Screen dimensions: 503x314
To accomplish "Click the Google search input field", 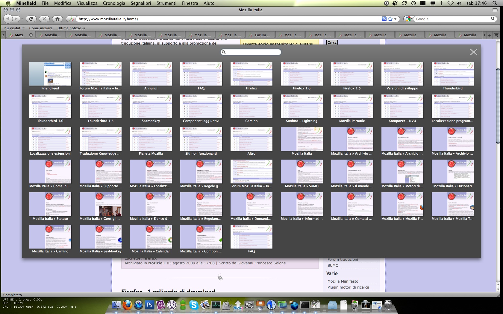I will tap(452, 19).
